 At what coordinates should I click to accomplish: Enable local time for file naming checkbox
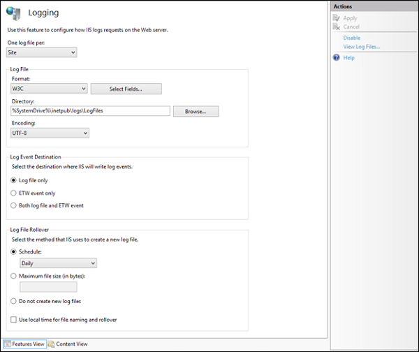[13, 320]
